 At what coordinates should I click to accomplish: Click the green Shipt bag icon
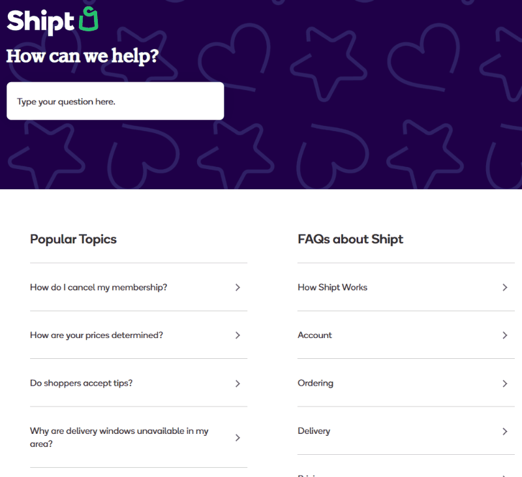pos(88,20)
